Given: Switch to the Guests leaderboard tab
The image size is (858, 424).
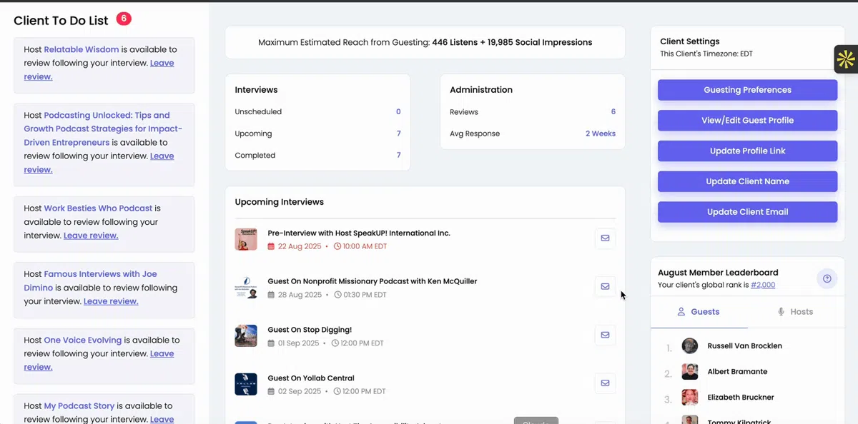Looking at the screenshot, I should click(x=699, y=312).
